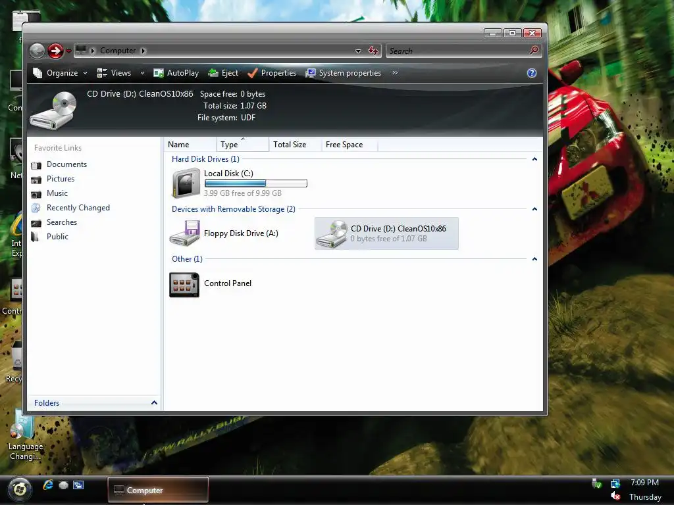Click the Views button
The height and width of the screenshot is (505, 674).
(114, 73)
